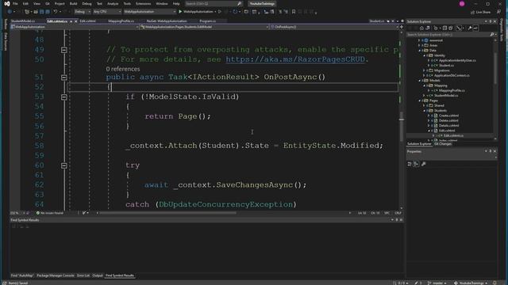The height and width of the screenshot is (285, 508).
Task: Click the Visual Studio search box
Action: coord(214,3)
